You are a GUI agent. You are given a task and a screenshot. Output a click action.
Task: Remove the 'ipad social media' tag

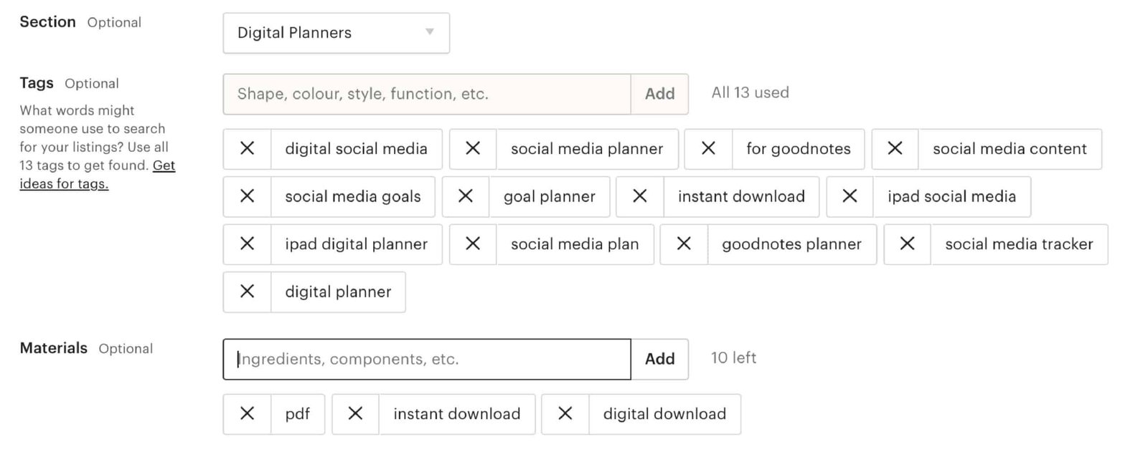(850, 196)
